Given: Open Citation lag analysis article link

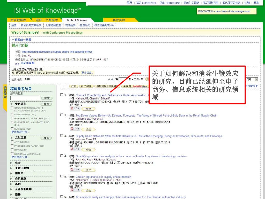Looking at the screenshot, I should [x=104, y=177].
